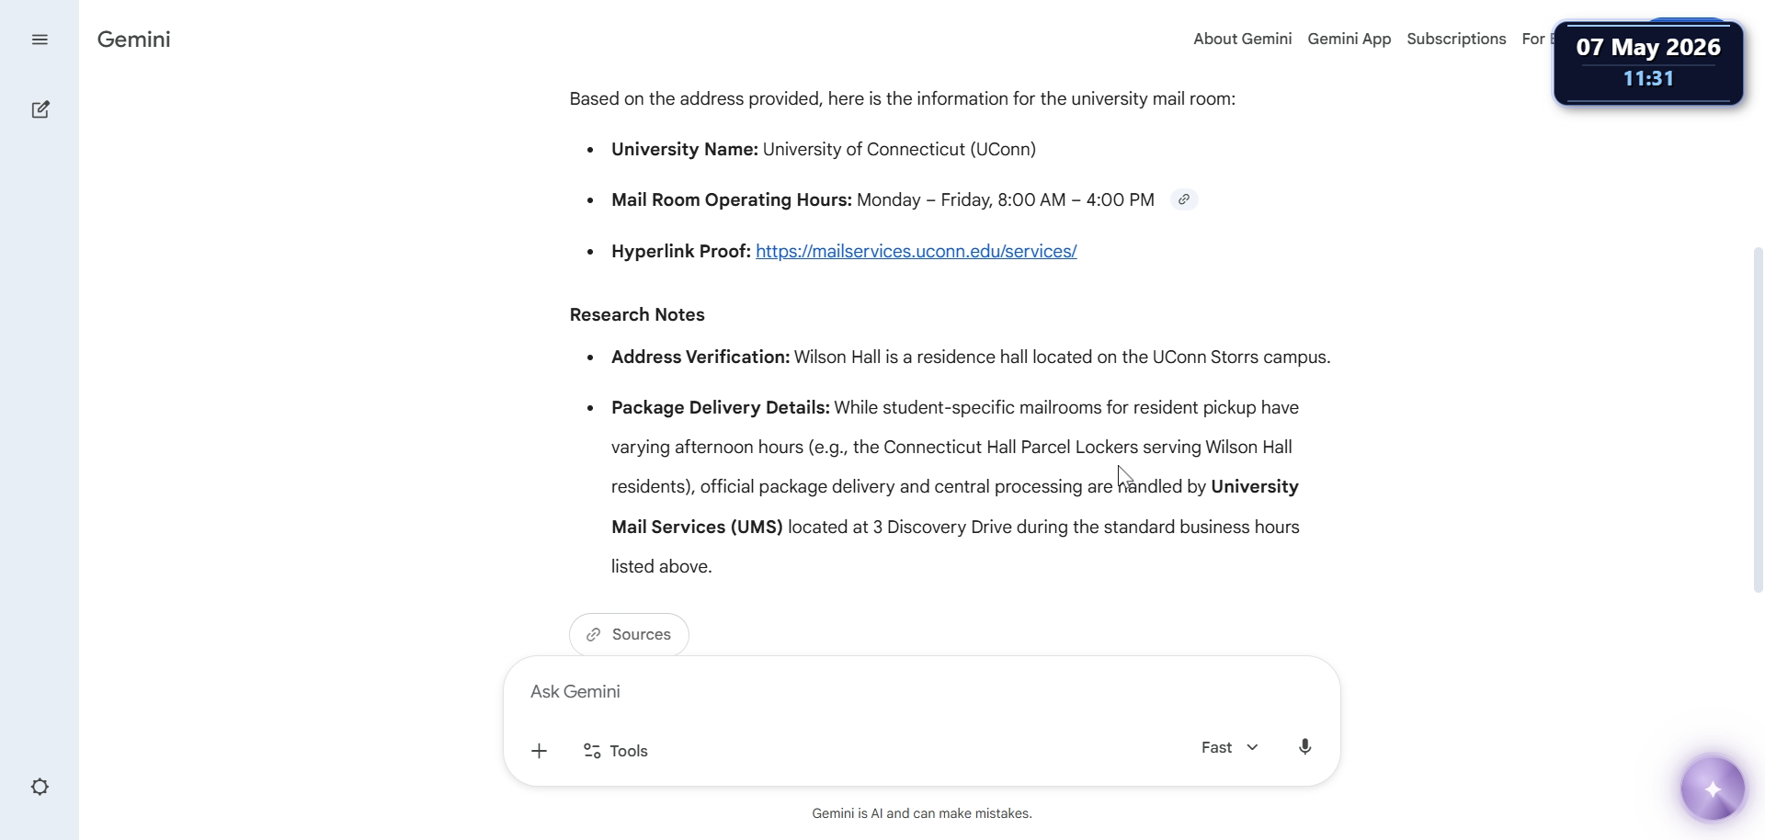Open the settings gear icon
The height and width of the screenshot is (840, 1765).
point(40,787)
